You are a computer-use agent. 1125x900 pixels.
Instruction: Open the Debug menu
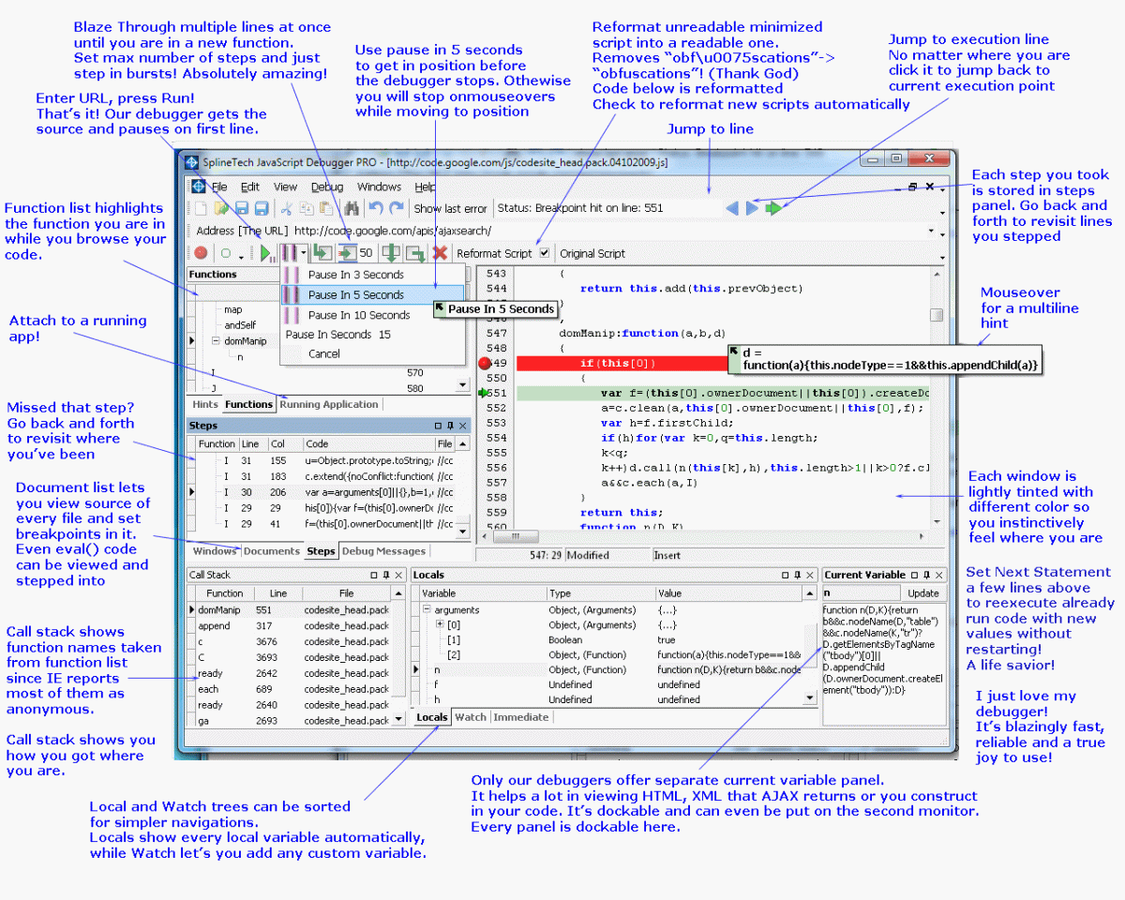click(x=327, y=187)
